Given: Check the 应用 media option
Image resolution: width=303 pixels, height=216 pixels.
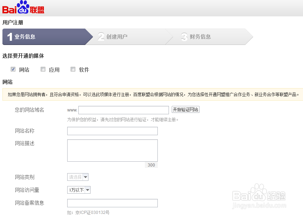Looking at the screenshot, I should point(43,69).
